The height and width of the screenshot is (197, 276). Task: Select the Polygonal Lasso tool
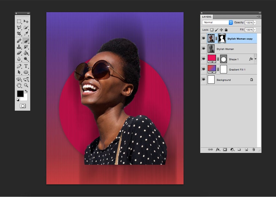pos(19,27)
